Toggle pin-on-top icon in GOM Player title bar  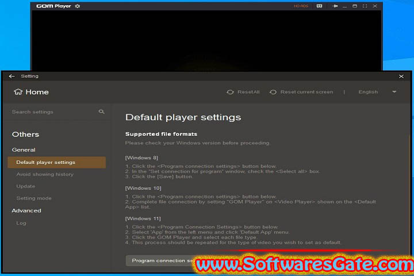[335, 6]
